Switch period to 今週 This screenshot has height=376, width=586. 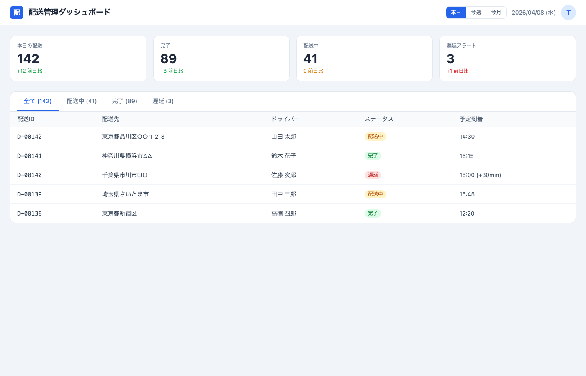[x=476, y=13]
